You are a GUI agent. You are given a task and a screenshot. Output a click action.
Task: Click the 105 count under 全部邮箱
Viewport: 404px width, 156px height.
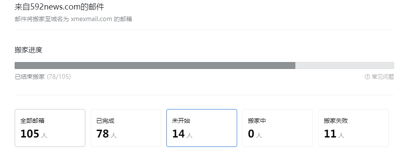click(30, 134)
